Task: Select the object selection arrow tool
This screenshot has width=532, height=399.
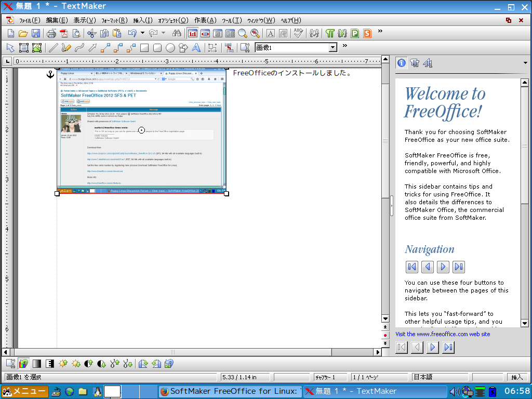Action: [10, 48]
